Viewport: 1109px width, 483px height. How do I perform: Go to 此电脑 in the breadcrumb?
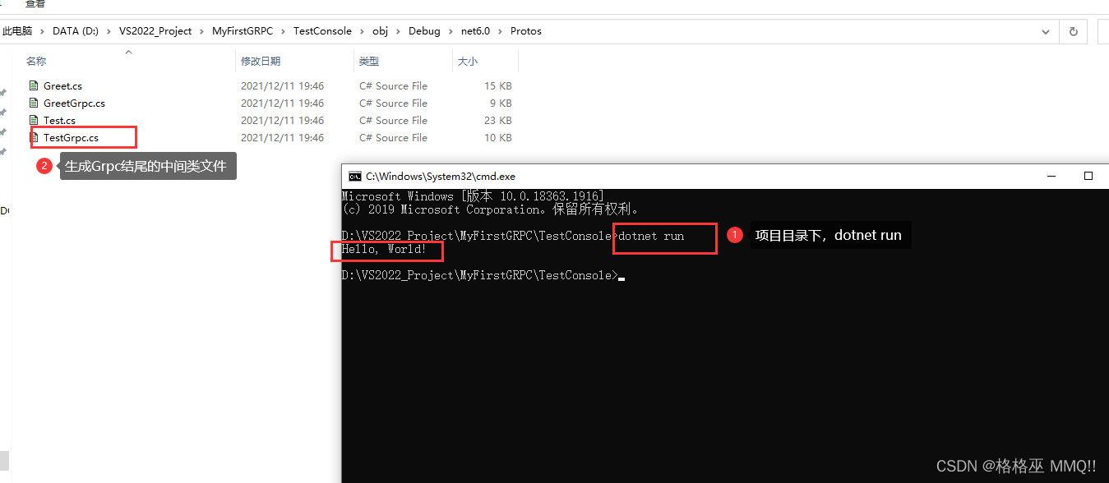pos(17,31)
